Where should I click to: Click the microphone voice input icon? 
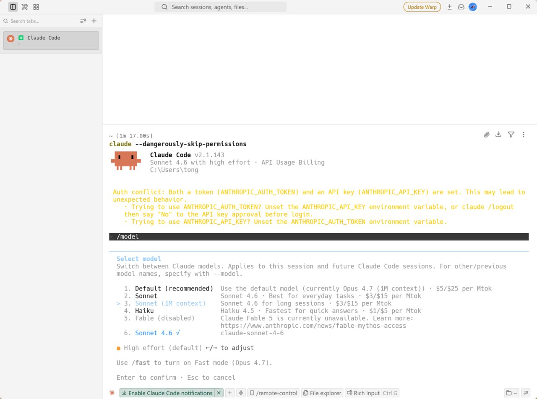coord(241,393)
